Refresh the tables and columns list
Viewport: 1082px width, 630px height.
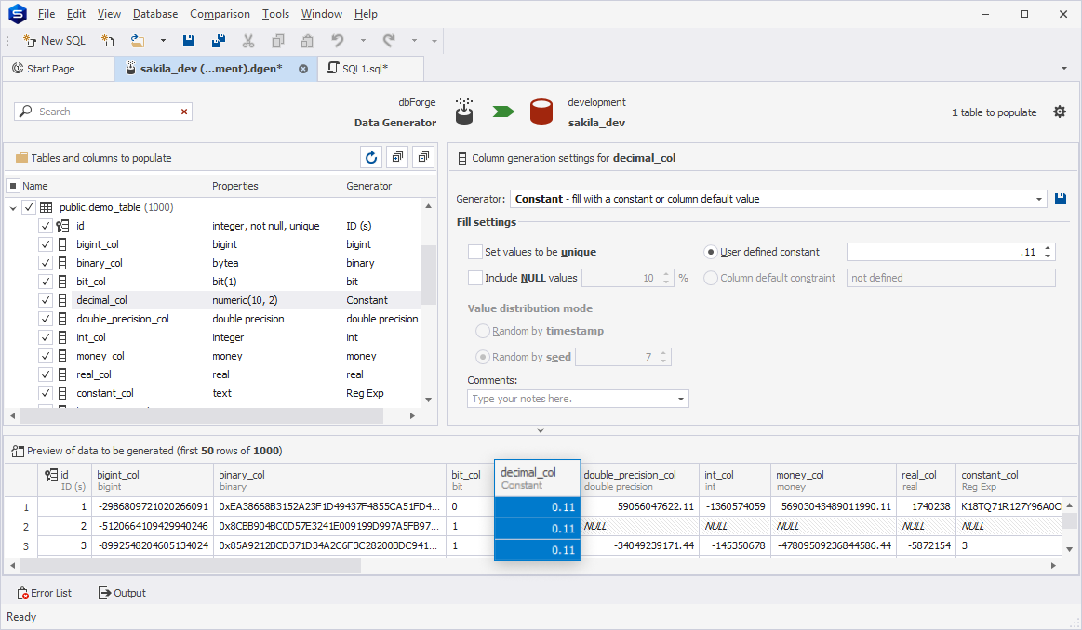pos(371,158)
